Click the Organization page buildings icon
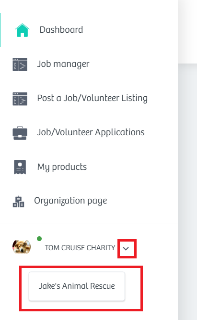Image resolution: width=197 pixels, height=320 pixels. click(19, 202)
